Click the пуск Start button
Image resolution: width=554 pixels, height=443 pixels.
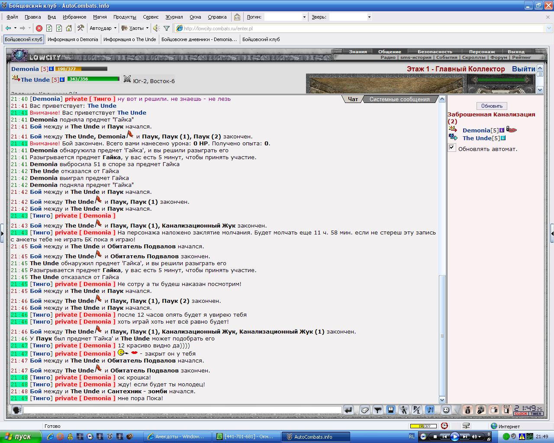coord(20,437)
